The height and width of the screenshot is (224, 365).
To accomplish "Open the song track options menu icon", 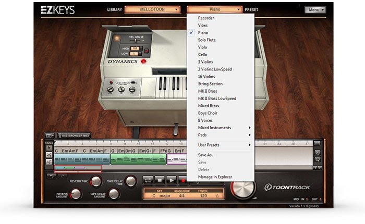I will click(x=317, y=143).
